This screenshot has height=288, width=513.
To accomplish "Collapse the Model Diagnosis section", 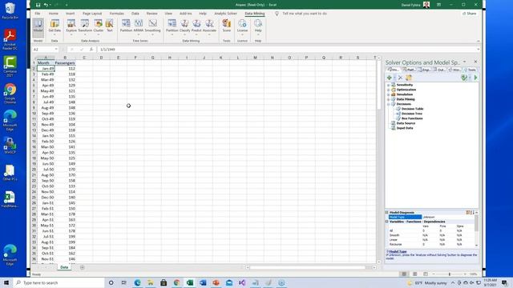I will coord(386,213).
